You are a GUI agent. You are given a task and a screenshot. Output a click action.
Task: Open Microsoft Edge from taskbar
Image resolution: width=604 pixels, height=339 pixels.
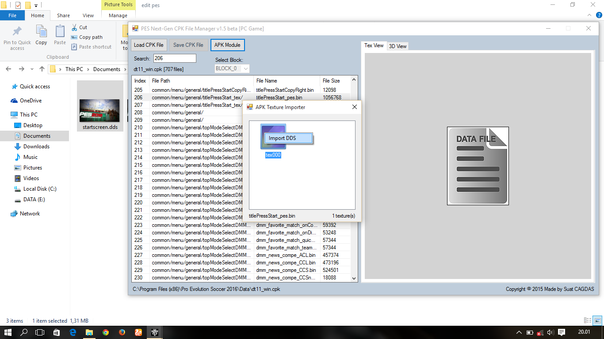pyautogui.click(x=73, y=332)
